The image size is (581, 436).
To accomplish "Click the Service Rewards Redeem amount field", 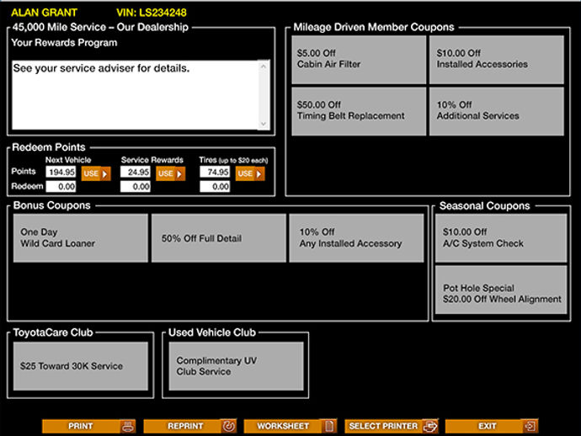I will (136, 186).
